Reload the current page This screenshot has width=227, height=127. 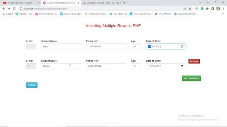(x=14, y=8)
